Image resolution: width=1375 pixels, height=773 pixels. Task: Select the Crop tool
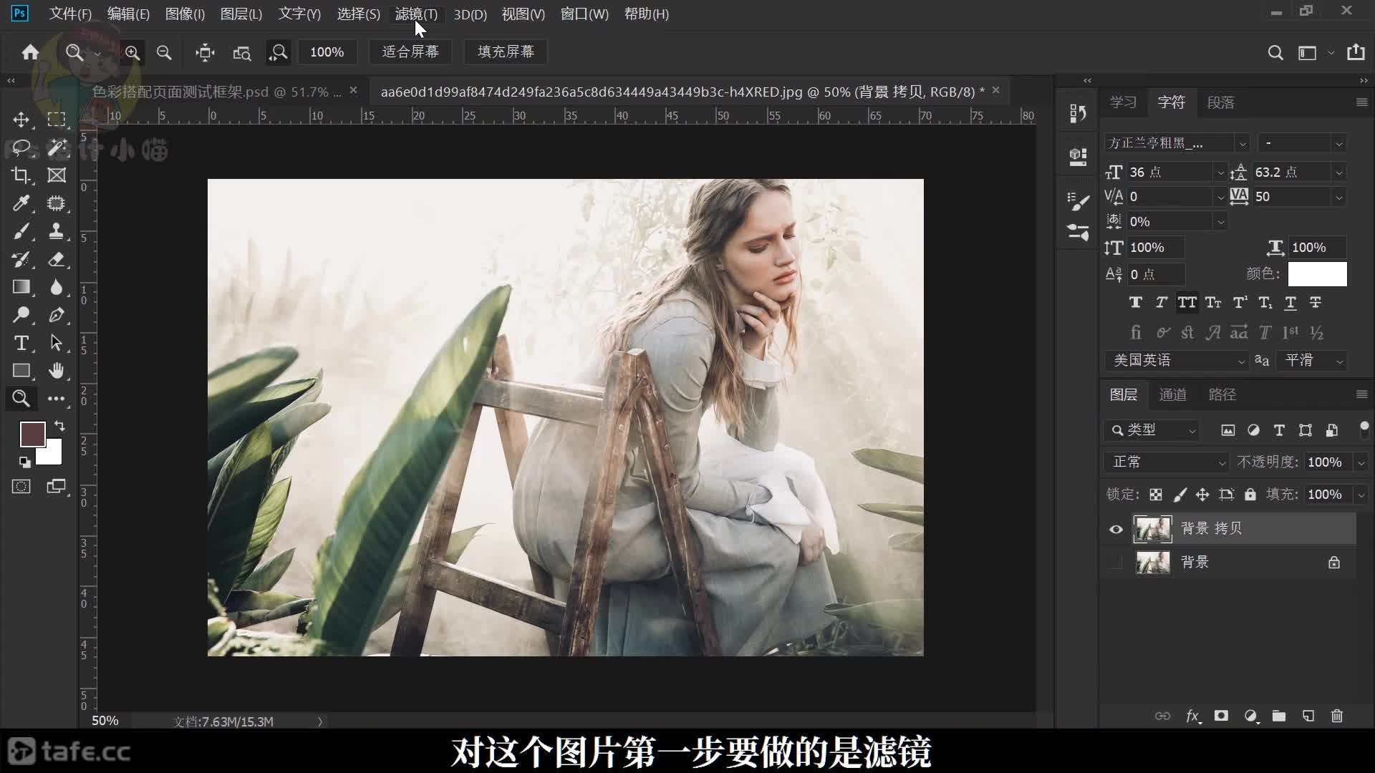coord(21,175)
